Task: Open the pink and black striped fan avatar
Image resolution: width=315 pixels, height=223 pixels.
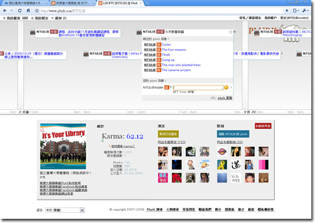Action: (264, 165)
